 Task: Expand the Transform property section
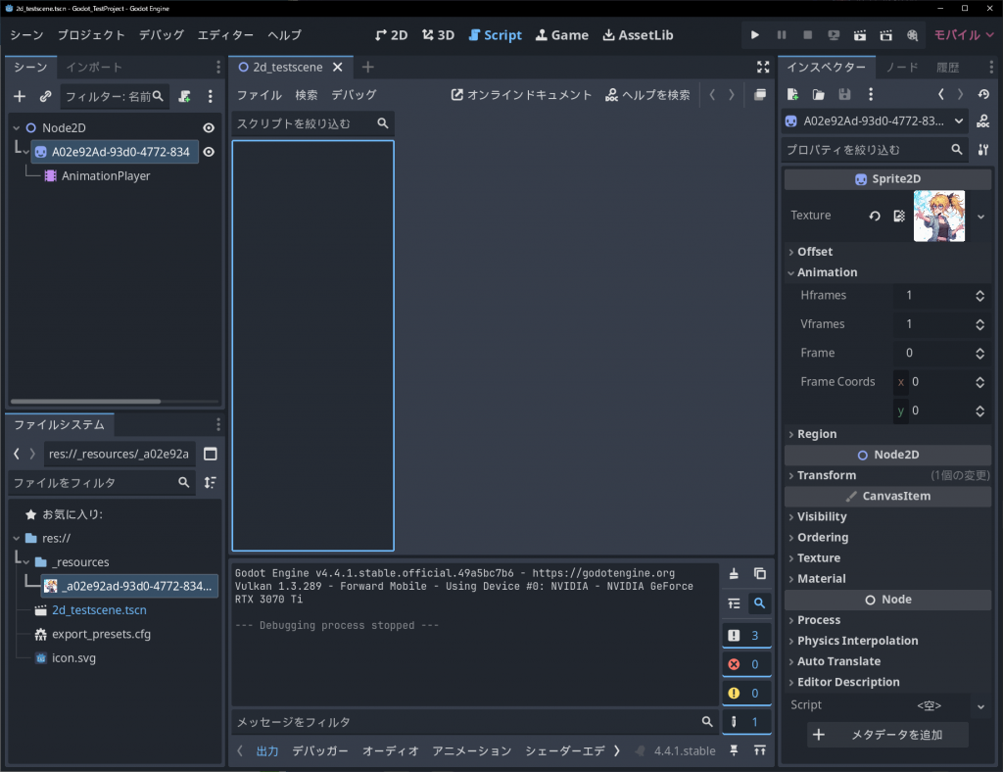827,475
